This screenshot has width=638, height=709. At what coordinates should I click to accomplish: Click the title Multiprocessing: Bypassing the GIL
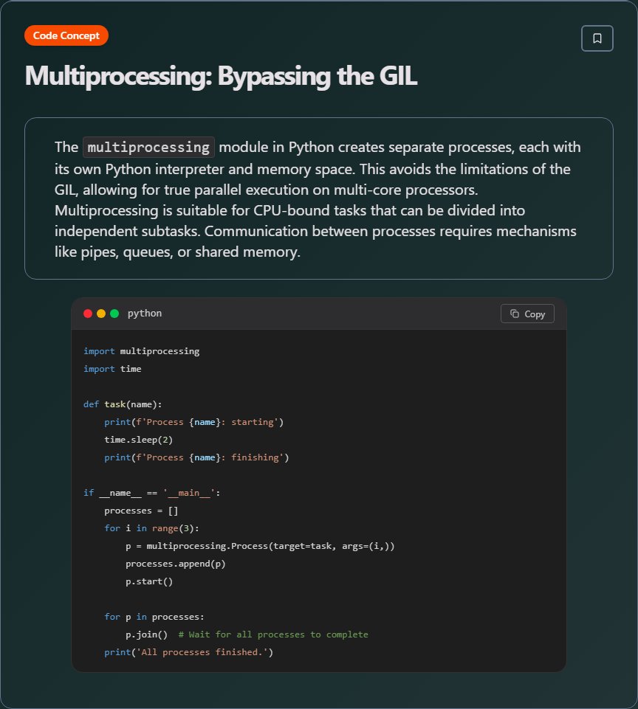pos(220,76)
